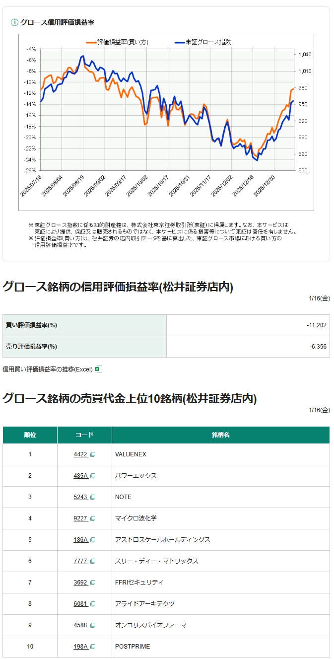The height and width of the screenshot is (659, 334).
Task: Click the 順位 column header
Action: tap(30, 435)
